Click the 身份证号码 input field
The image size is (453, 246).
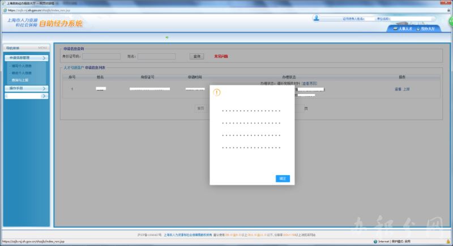pos(101,56)
